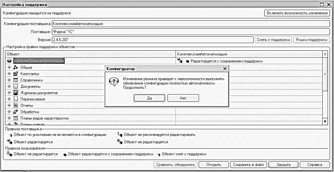Expand Планы видов характеристик node

click(x=9, y=118)
